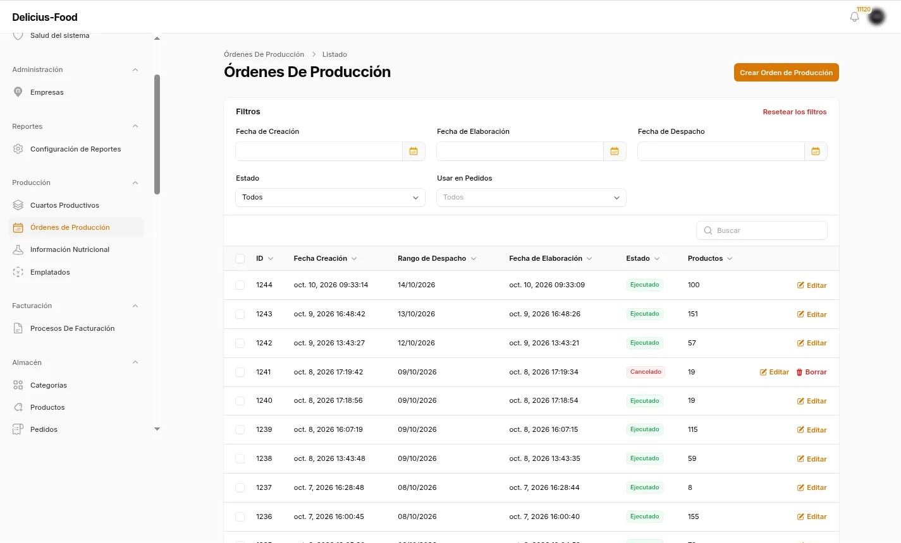Viewport: 901px width, 543px height.
Task: Tick the checkbox for order 1239
Action: [x=240, y=430]
